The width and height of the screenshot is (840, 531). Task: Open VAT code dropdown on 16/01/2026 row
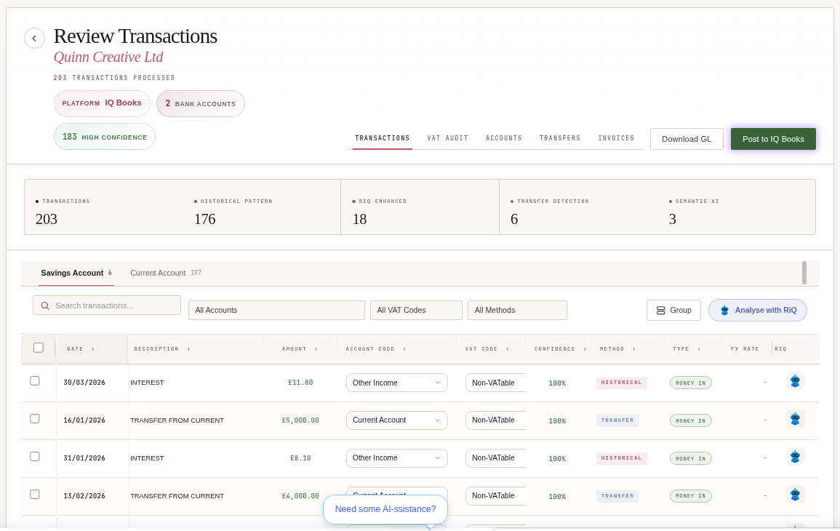495,420
